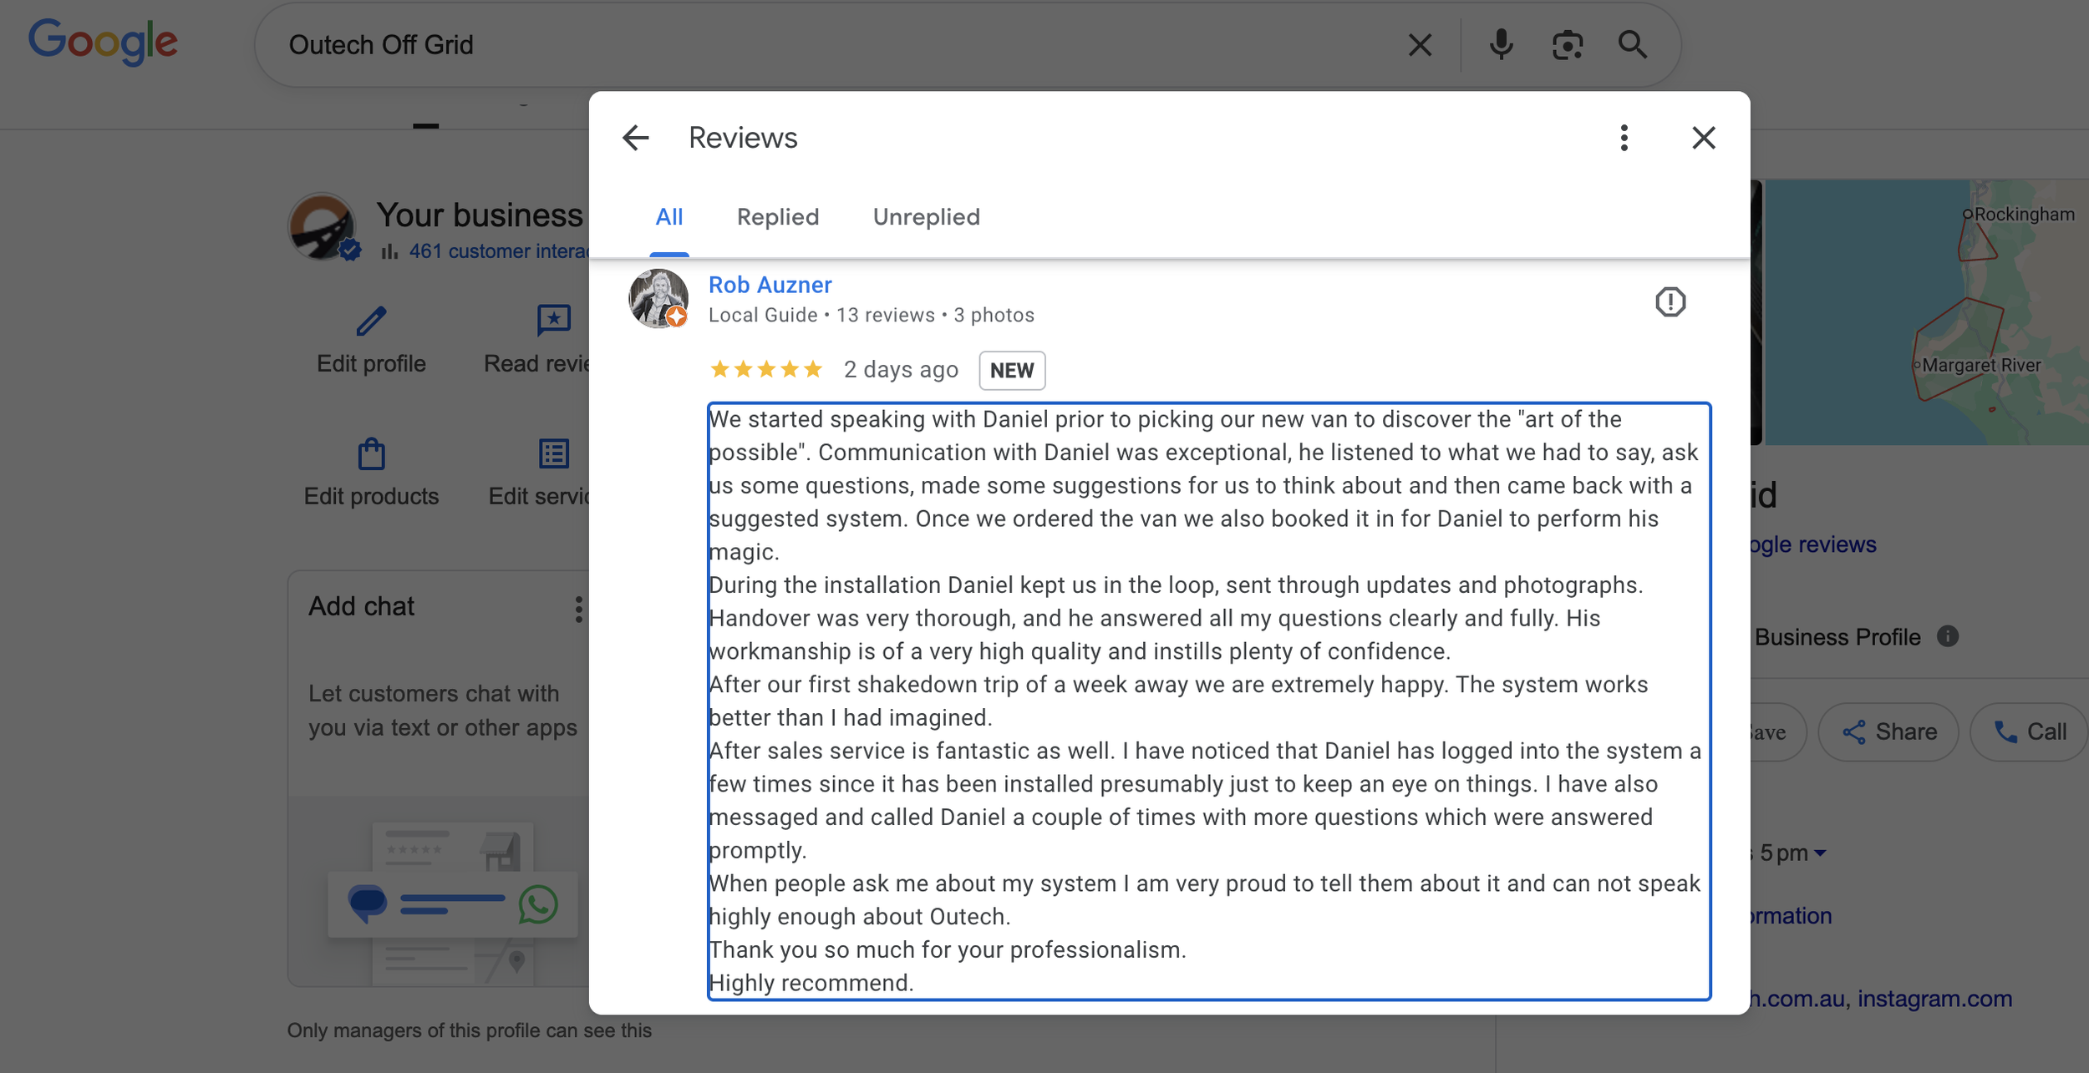The width and height of the screenshot is (2089, 1073).
Task: Switch to the Unreplied tab
Action: [926, 217]
